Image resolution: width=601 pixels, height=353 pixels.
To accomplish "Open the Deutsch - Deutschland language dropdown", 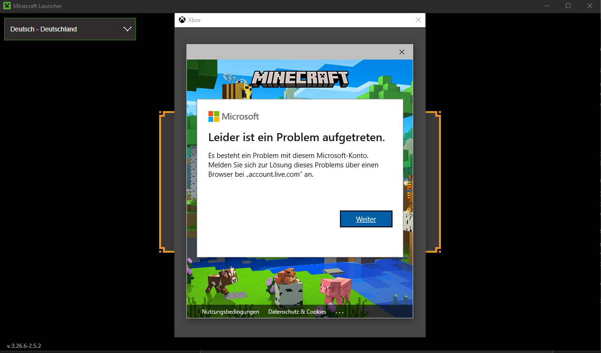I will tap(69, 29).
